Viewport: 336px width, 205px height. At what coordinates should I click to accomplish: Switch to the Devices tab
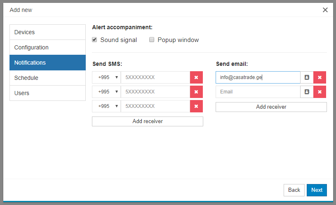tap(47, 32)
